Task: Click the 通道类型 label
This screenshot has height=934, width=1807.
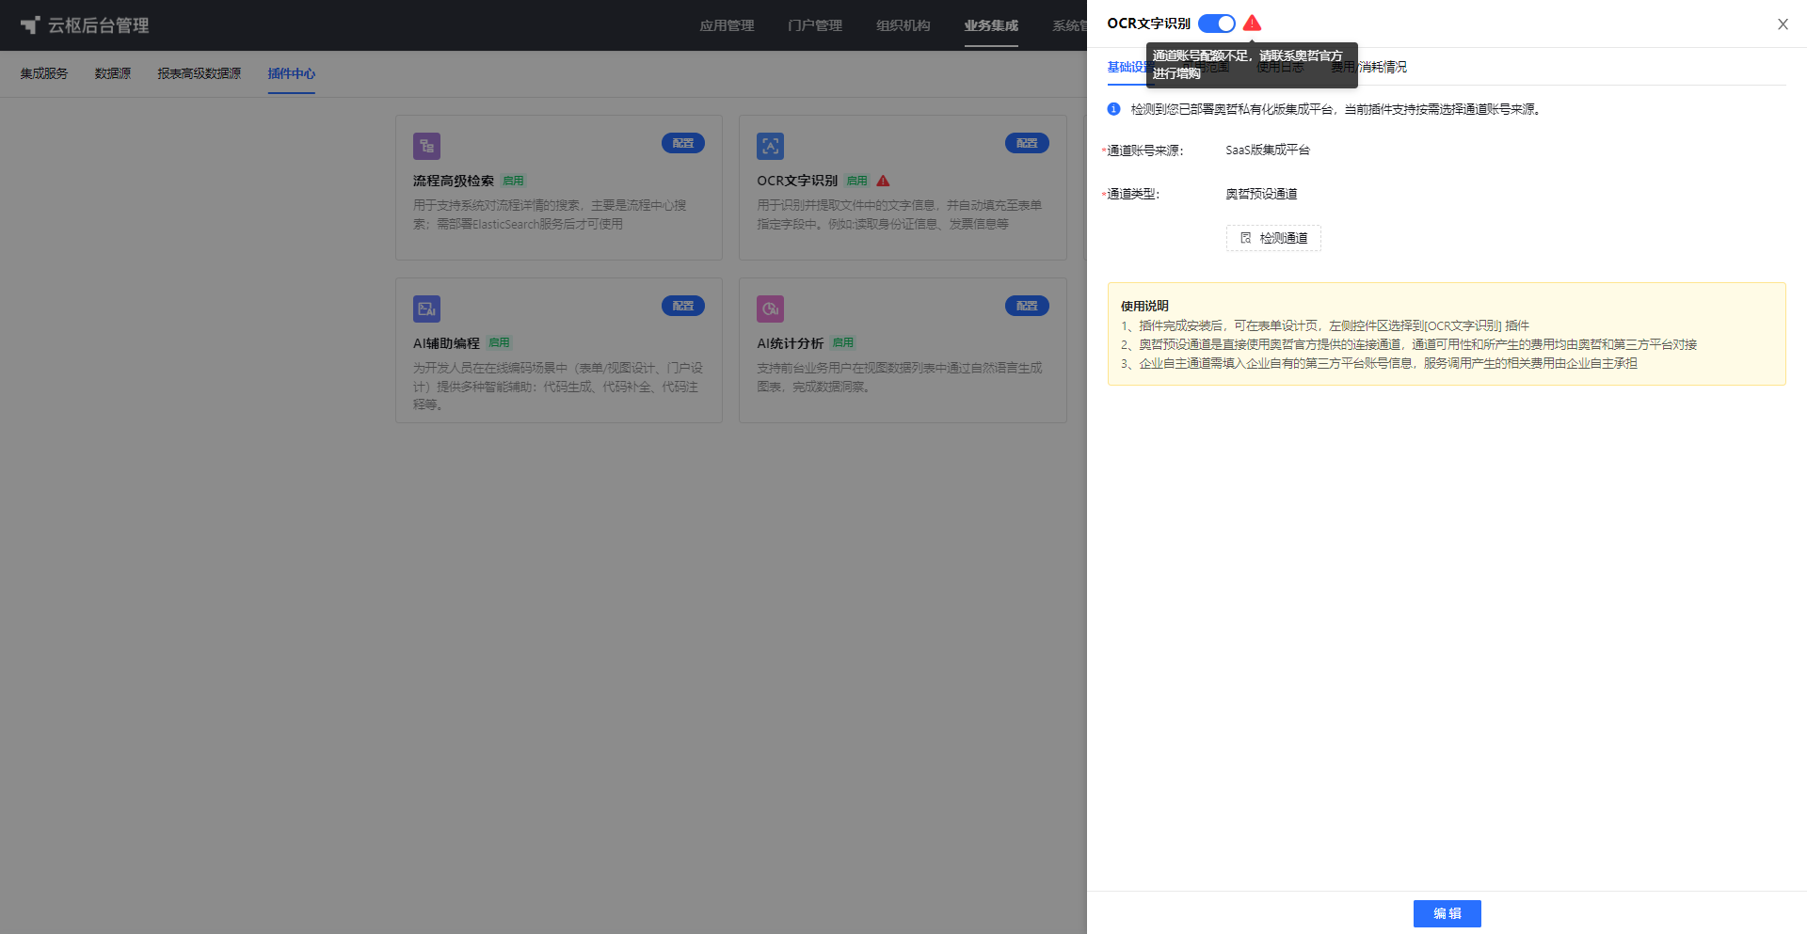Action: (x=1133, y=194)
